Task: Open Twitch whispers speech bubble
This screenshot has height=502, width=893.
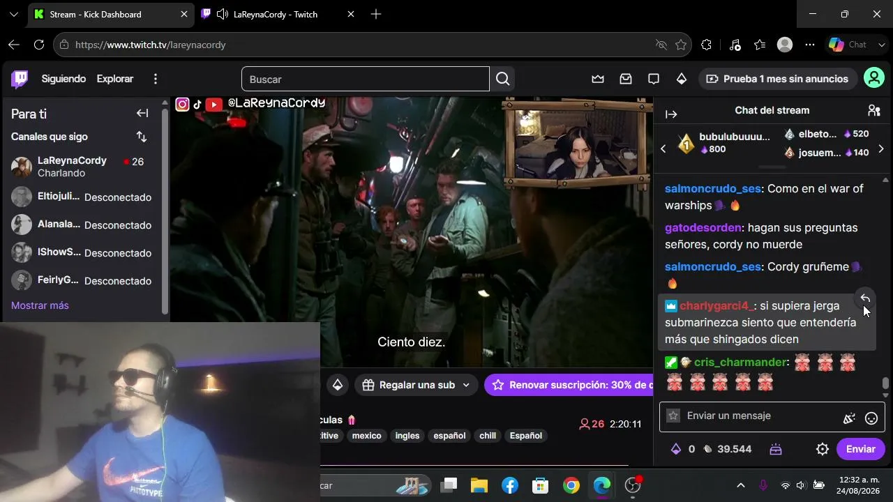Action: point(654,79)
